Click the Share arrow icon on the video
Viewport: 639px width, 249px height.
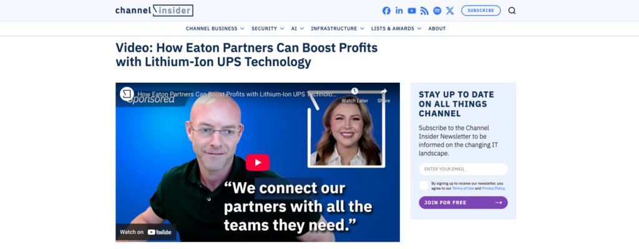(x=384, y=91)
